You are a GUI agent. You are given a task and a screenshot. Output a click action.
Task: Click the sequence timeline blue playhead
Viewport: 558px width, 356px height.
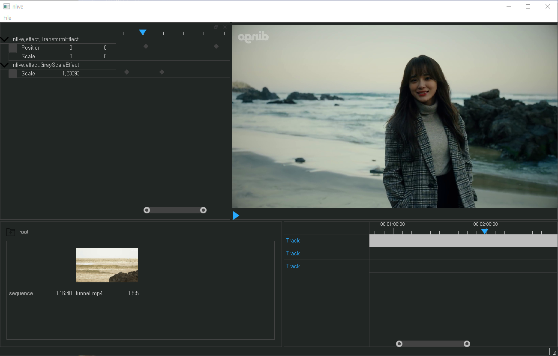click(485, 231)
